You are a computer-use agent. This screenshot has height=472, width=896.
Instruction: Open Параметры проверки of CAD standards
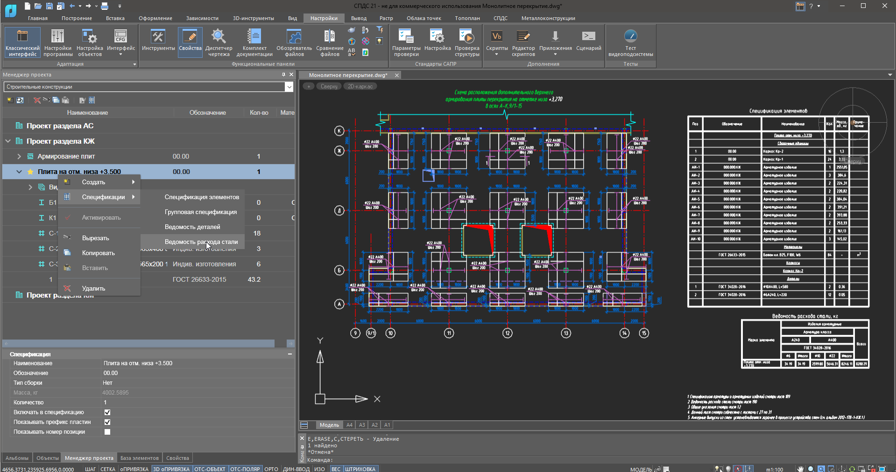pyautogui.click(x=406, y=42)
